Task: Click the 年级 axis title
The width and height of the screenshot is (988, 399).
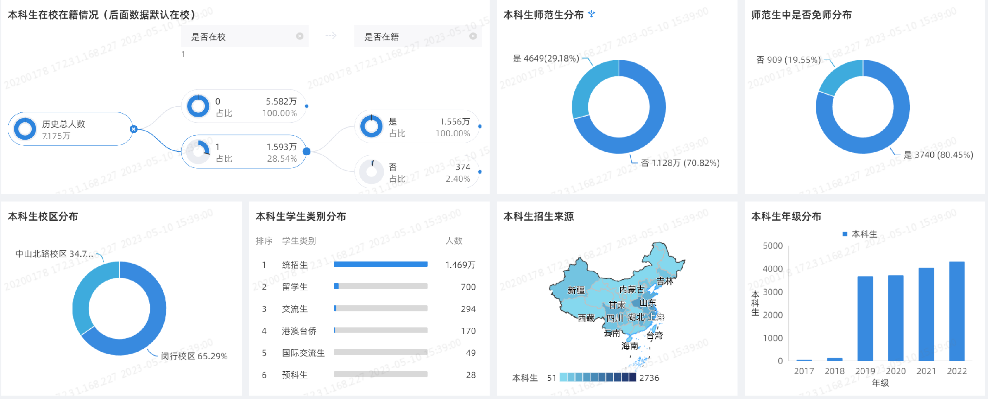Action: pyautogui.click(x=880, y=383)
